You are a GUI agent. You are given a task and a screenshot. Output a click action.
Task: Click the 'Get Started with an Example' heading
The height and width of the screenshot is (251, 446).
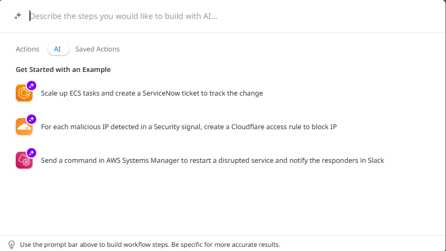63,70
